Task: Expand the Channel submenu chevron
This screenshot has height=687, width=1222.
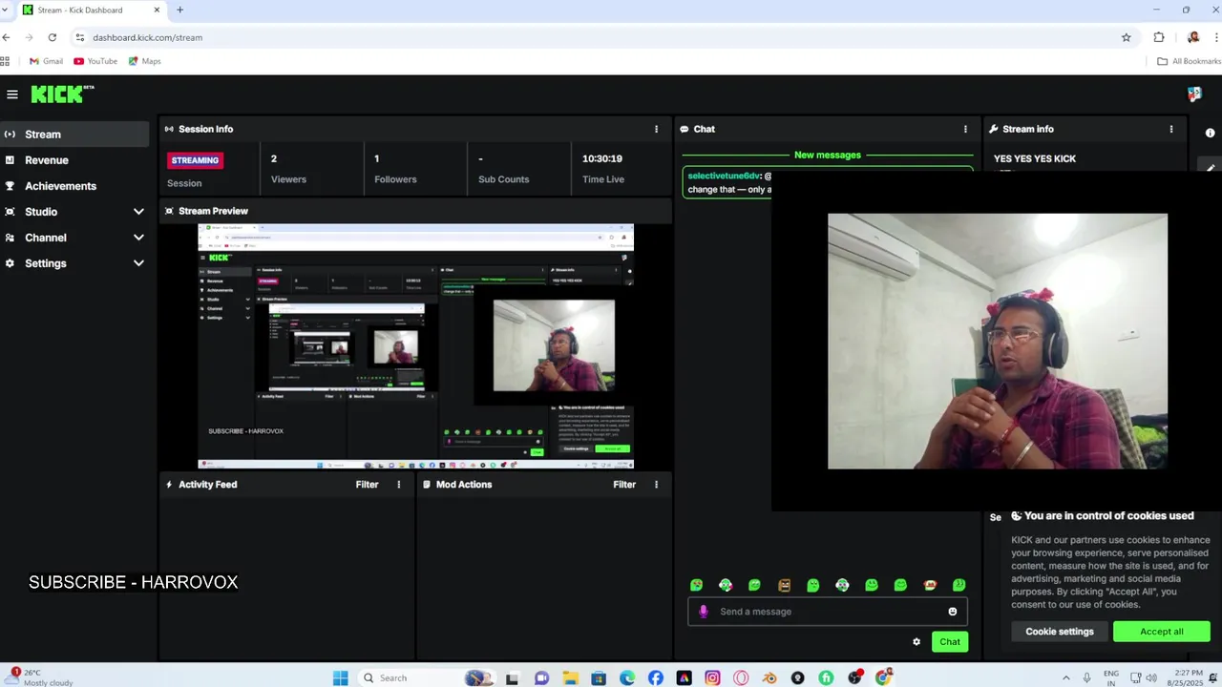Action: click(x=138, y=238)
